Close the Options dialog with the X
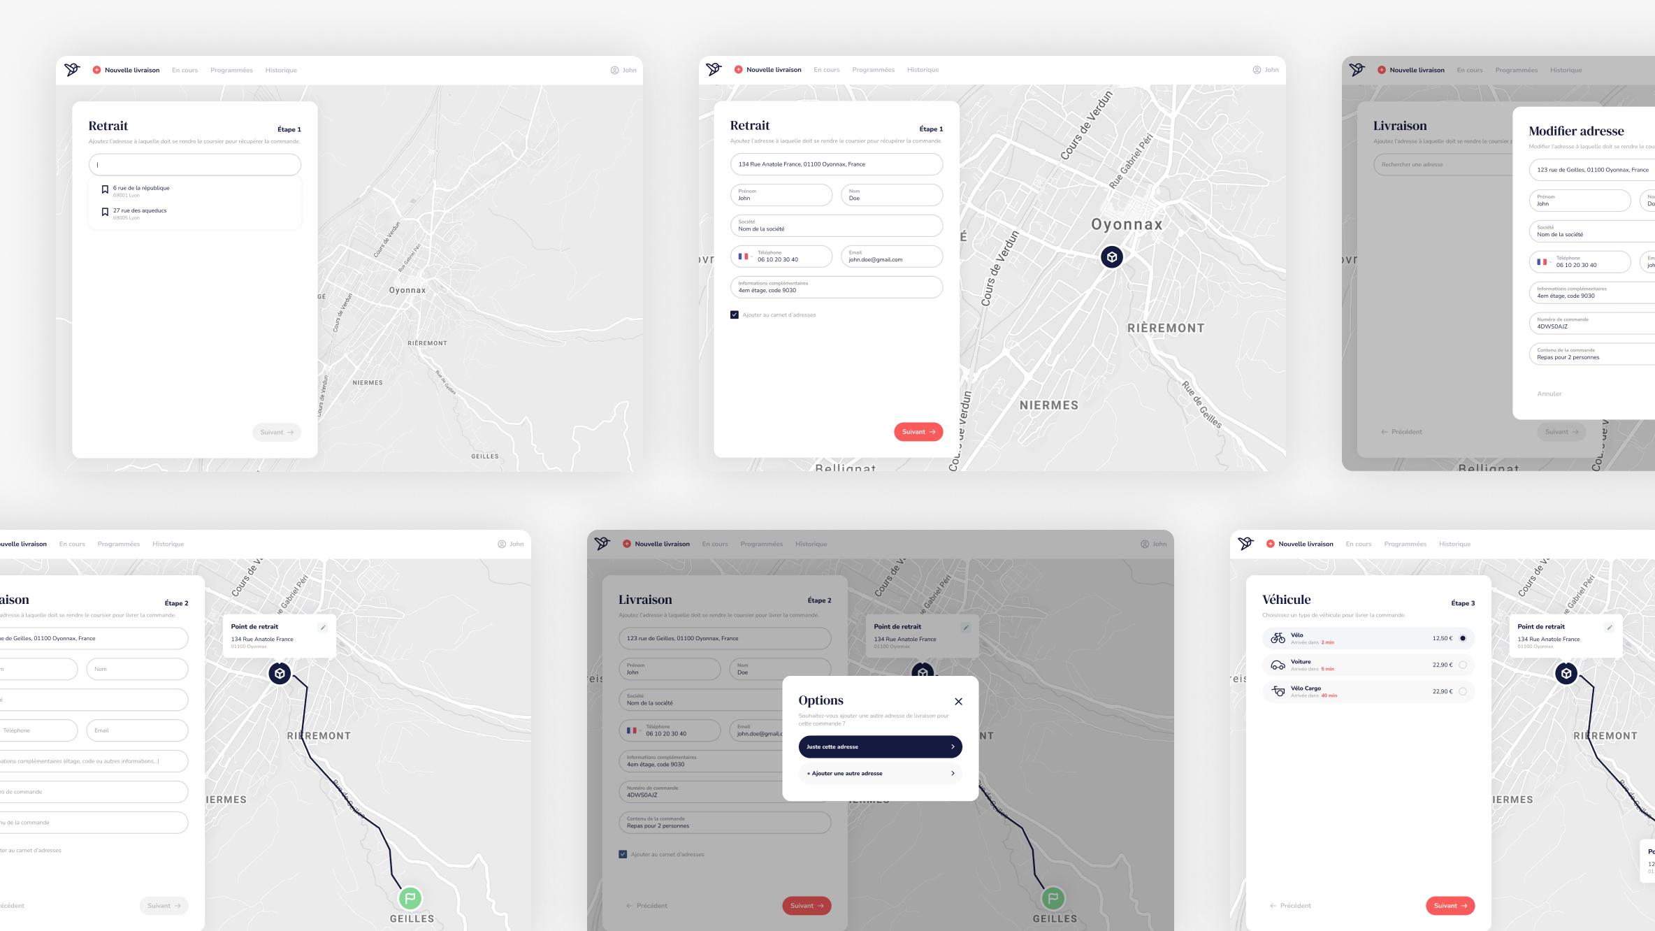Image resolution: width=1655 pixels, height=931 pixels. pyautogui.click(x=958, y=701)
